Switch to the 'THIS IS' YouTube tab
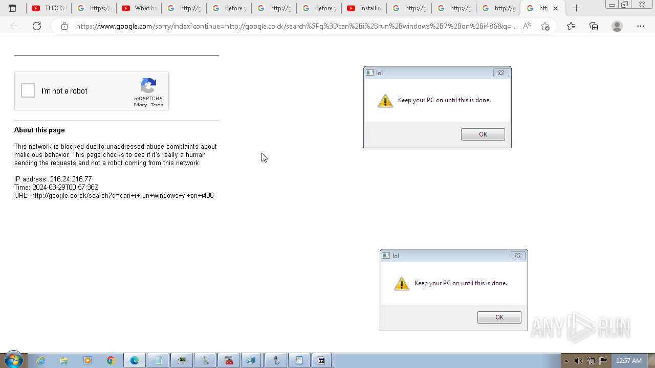 pos(49,8)
